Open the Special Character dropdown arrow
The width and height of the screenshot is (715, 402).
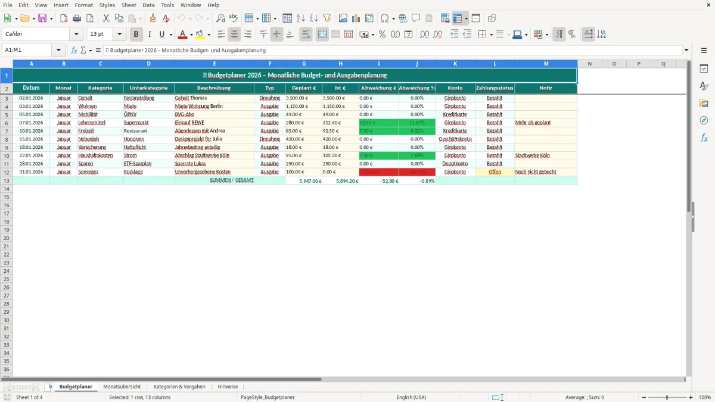click(x=394, y=18)
